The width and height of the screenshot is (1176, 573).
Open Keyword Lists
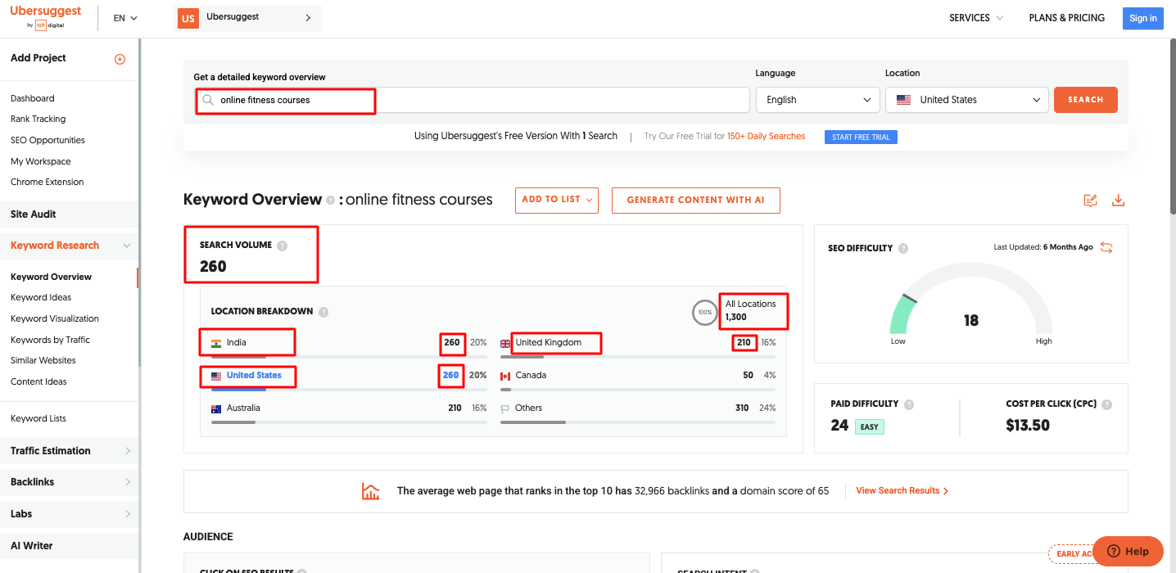[38, 418]
